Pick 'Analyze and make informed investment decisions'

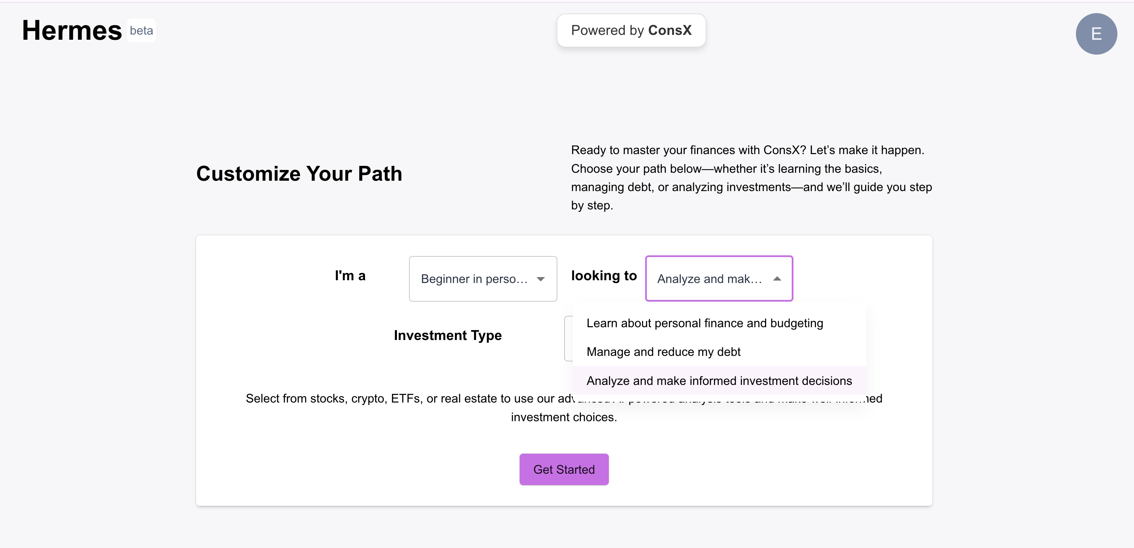coord(719,381)
